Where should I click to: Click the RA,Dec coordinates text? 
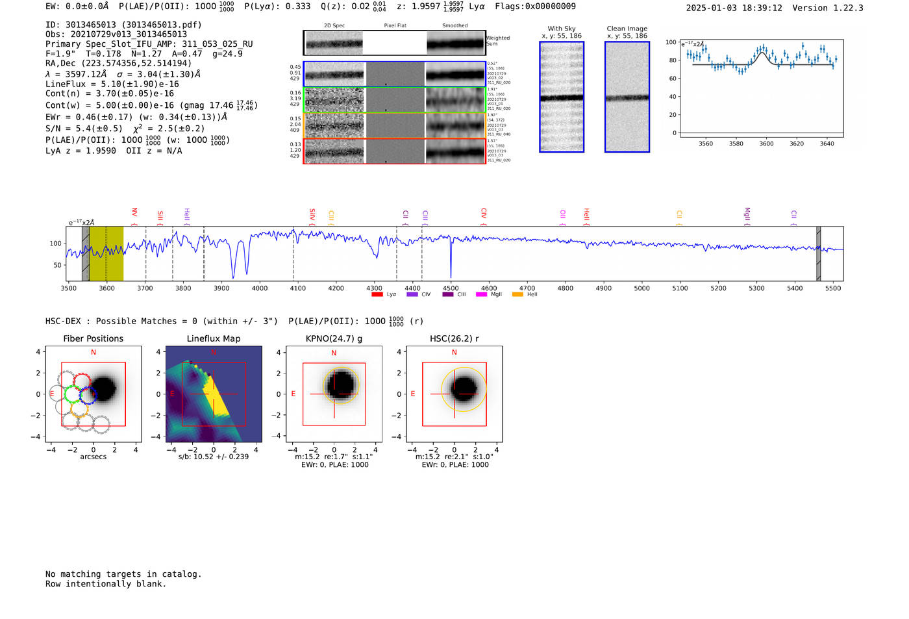click(x=119, y=64)
